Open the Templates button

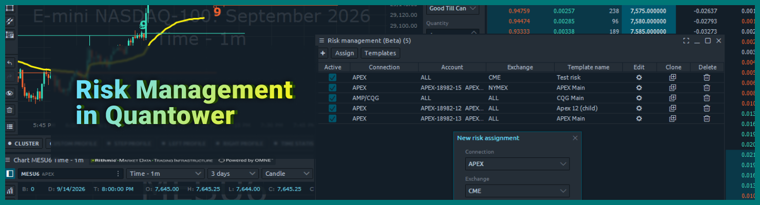click(x=380, y=53)
